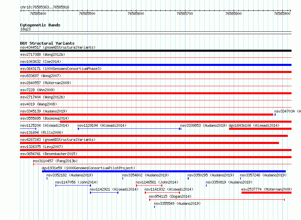Open the esv2640557 (McKernan2009) variant
Image resolution: width=301 pixels, height=220 pixels.
(x=46, y=83)
